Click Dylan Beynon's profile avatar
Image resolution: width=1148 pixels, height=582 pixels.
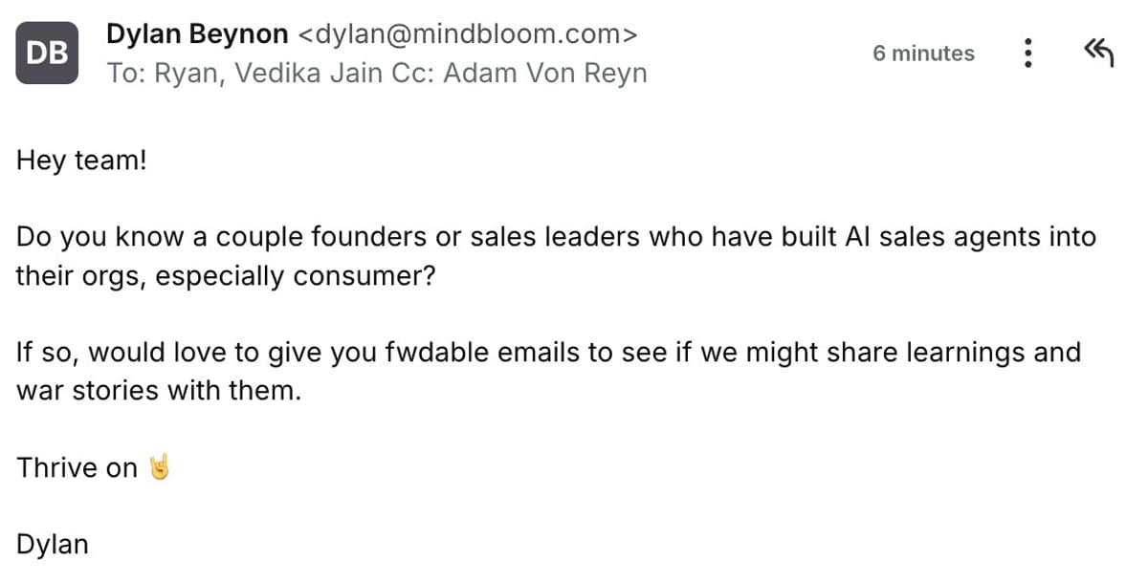[x=46, y=53]
